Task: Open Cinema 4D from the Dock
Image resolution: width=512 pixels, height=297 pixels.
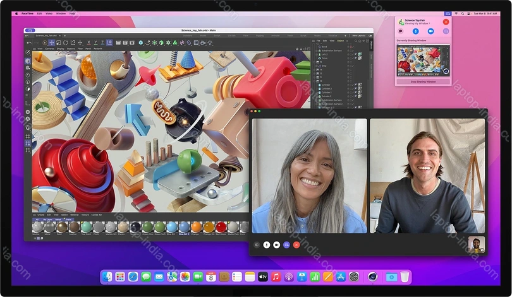Action: click(x=374, y=277)
